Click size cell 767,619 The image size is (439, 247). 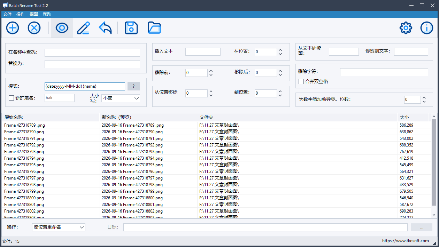407,152
